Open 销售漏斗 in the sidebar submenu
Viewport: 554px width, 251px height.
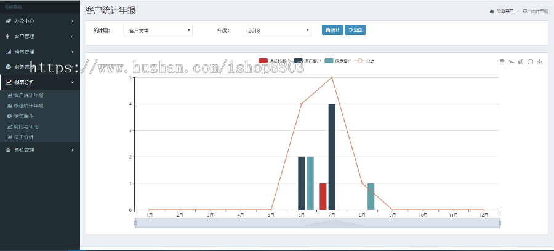pos(23,116)
